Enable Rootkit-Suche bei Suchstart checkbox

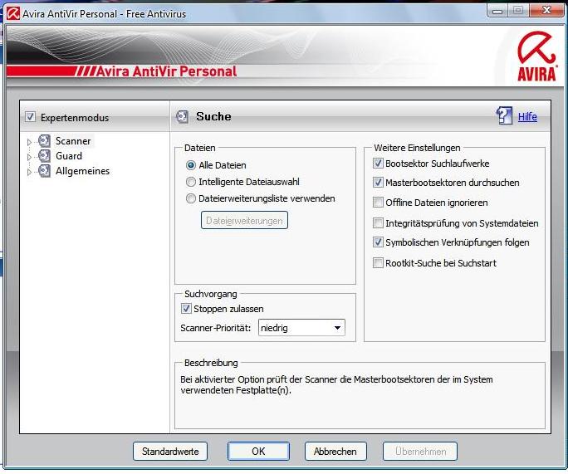pos(378,262)
